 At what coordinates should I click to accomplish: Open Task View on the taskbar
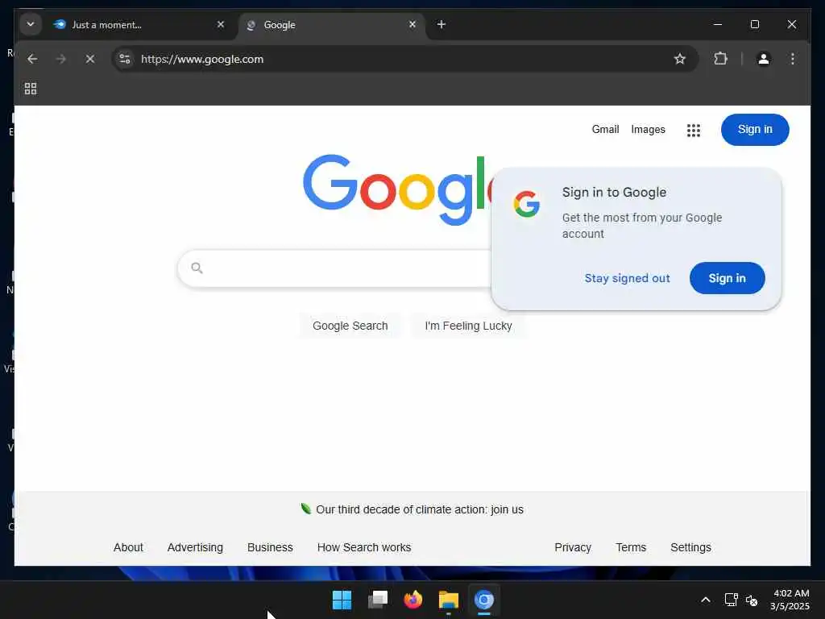[378, 600]
